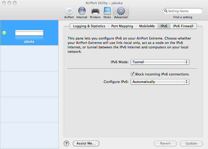Uncheck Block incoming IPv6 connections
Image resolution: width=208 pixels, height=149 pixels.
coord(132,74)
